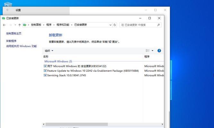Click the search box for installed updates
Image resolution: width=214 pixels, height=128 pixels.
140,25
